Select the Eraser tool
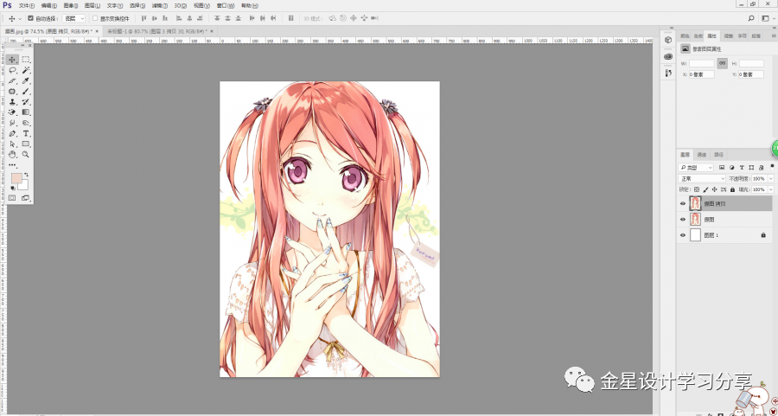This screenshot has height=416, width=778. coord(12,112)
